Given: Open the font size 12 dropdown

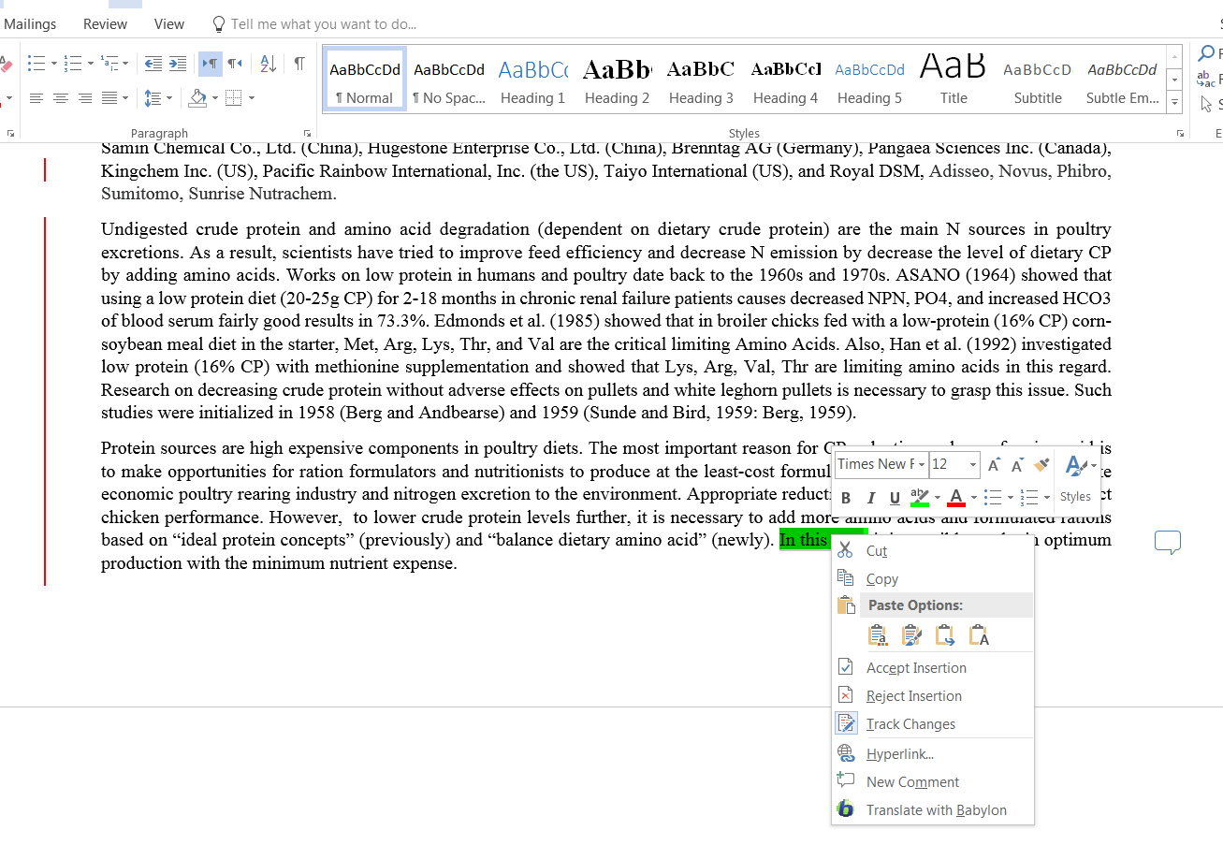Looking at the screenshot, I should [973, 465].
